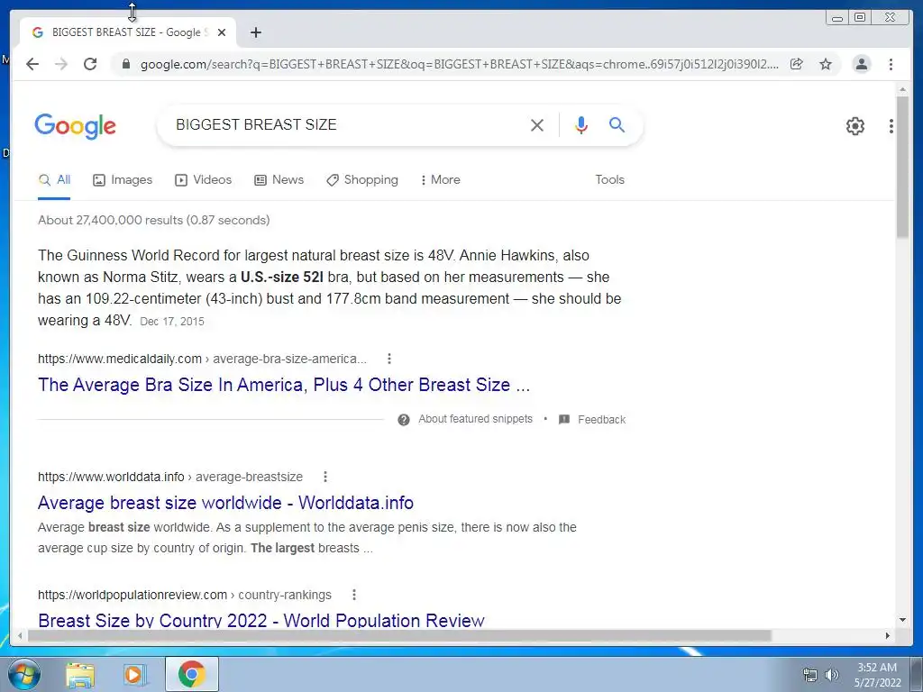Open the Chrome profile avatar
This screenshot has height=692, width=923.
(x=861, y=64)
